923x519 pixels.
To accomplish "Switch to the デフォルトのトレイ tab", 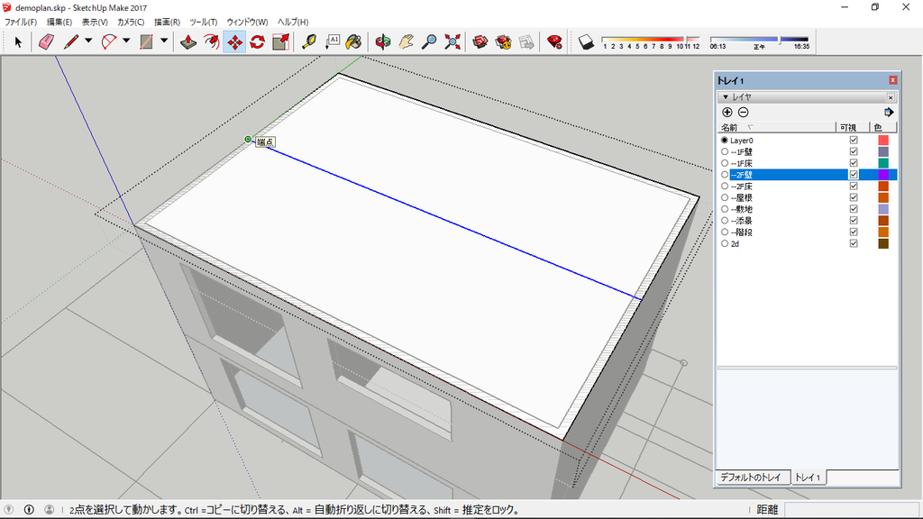I will coord(751,478).
